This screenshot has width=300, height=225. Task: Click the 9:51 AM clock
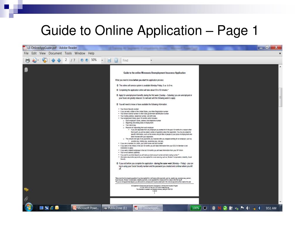271,208
